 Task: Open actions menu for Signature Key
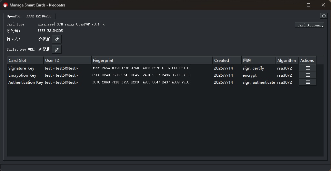tap(307, 68)
